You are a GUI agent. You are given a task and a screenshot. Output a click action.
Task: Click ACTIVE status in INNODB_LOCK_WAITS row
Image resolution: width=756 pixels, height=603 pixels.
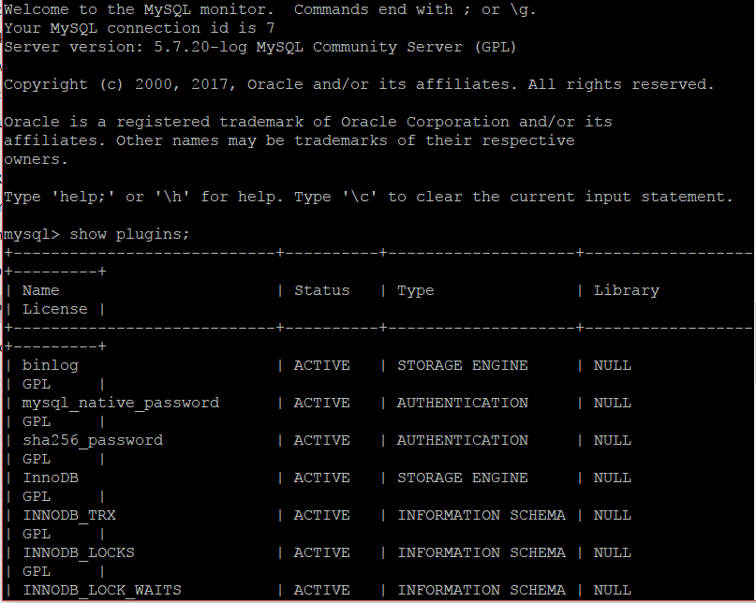pyautogui.click(x=321, y=590)
